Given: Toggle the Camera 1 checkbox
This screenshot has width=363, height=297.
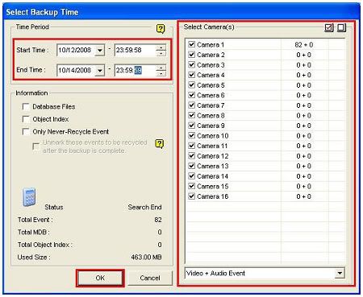Looking at the screenshot, I should (x=191, y=44).
